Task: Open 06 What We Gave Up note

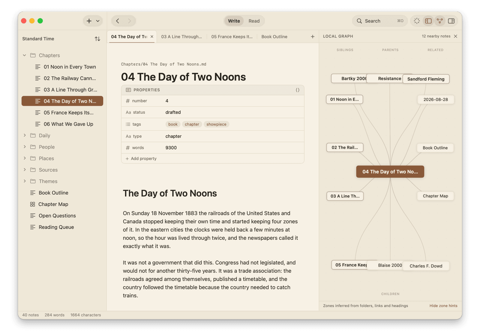Action: click(x=62, y=124)
